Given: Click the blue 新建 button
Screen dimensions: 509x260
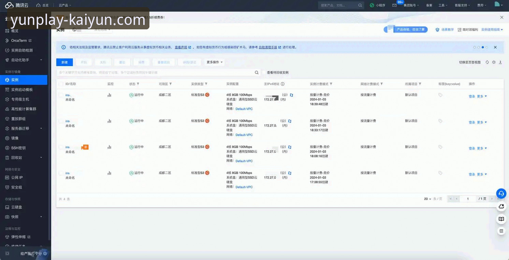Looking at the screenshot, I should (x=65, y=62).
